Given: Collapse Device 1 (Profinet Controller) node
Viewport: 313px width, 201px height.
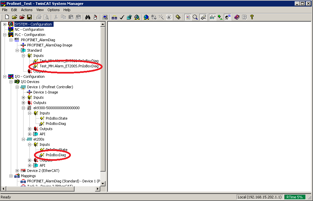Looking at the screenshot, I should [x=17, y=87].
